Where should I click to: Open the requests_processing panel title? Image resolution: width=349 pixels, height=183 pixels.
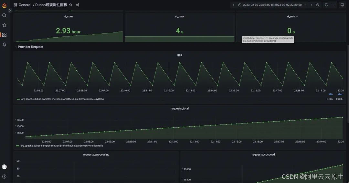click(96, 155)
